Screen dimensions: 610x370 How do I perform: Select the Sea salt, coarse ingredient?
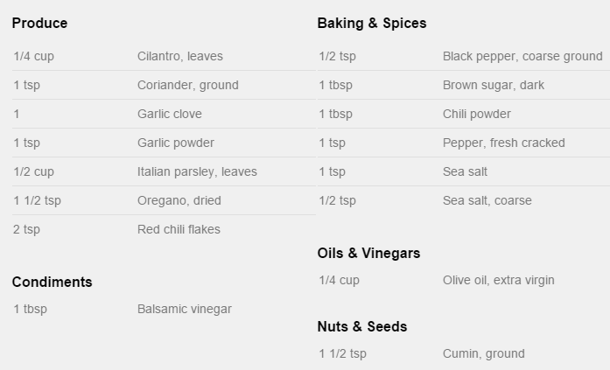tap(487, 200)
